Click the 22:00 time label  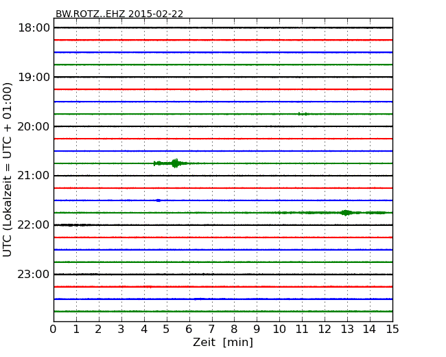click(34, 225)
